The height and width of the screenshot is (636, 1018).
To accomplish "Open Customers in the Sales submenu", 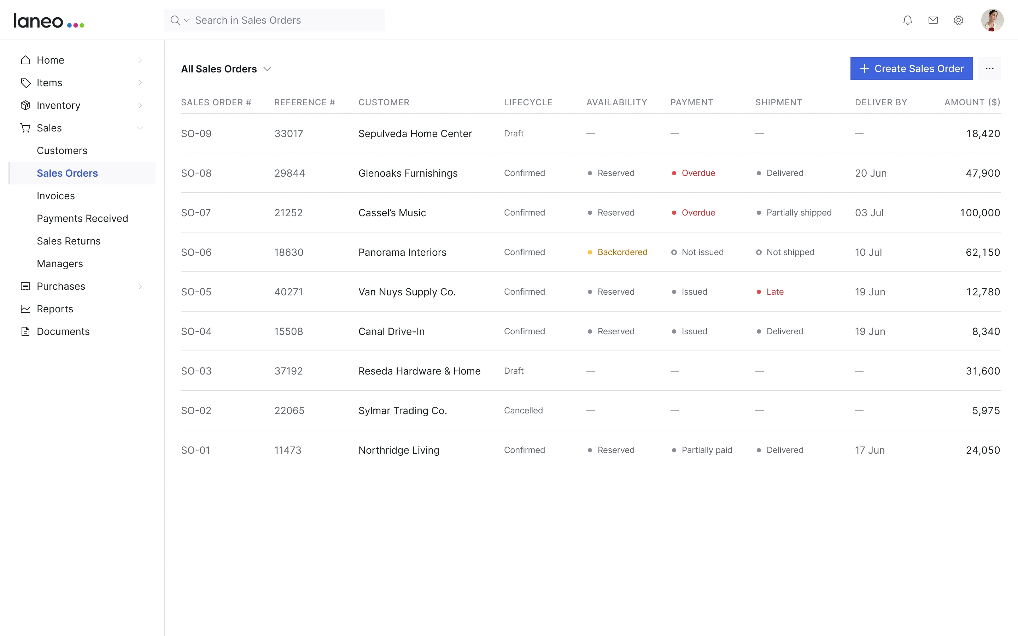I will pyautogui.click(x=62, y=151).
